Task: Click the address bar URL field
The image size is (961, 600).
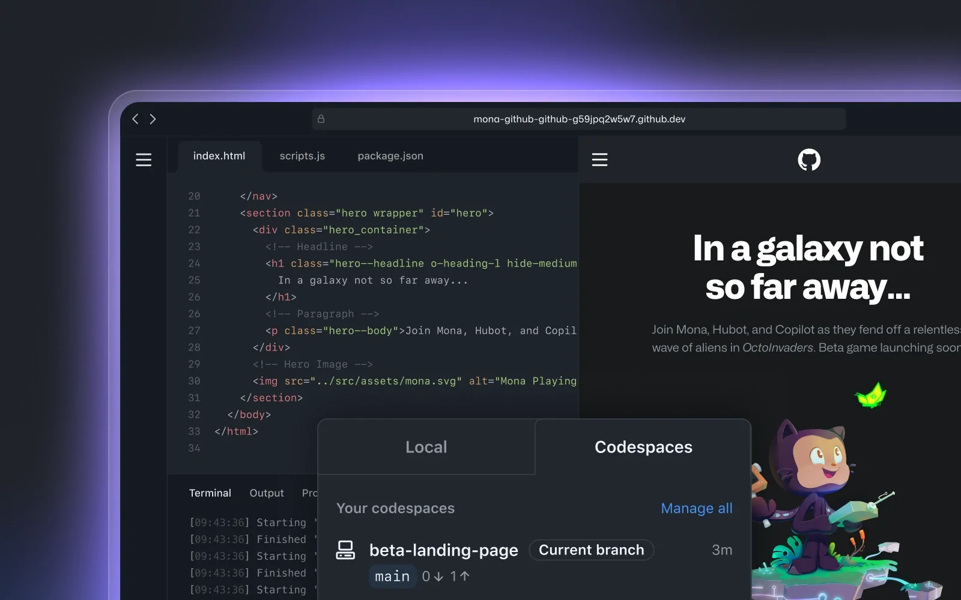Action: coord(579,119)
